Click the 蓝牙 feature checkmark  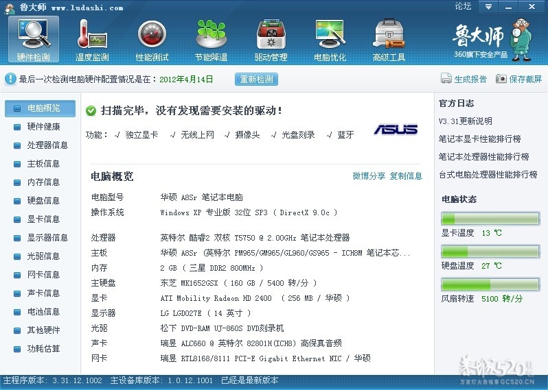[329, 134]
